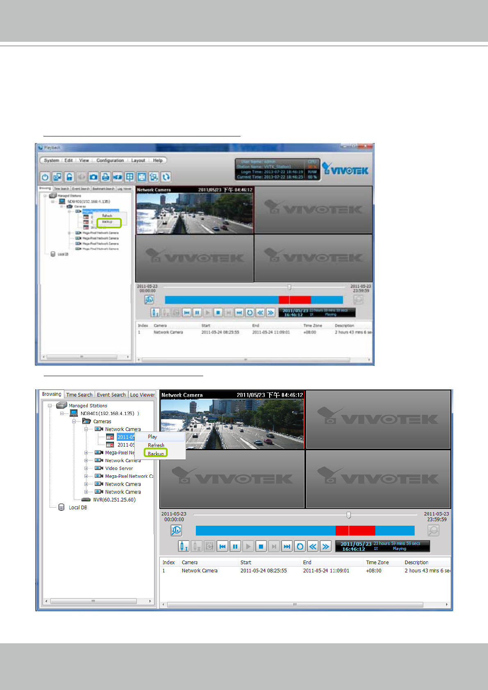Click the full-screen icon in the upper Playback toolbar
The image size is (488, 690).
(141, 177)
